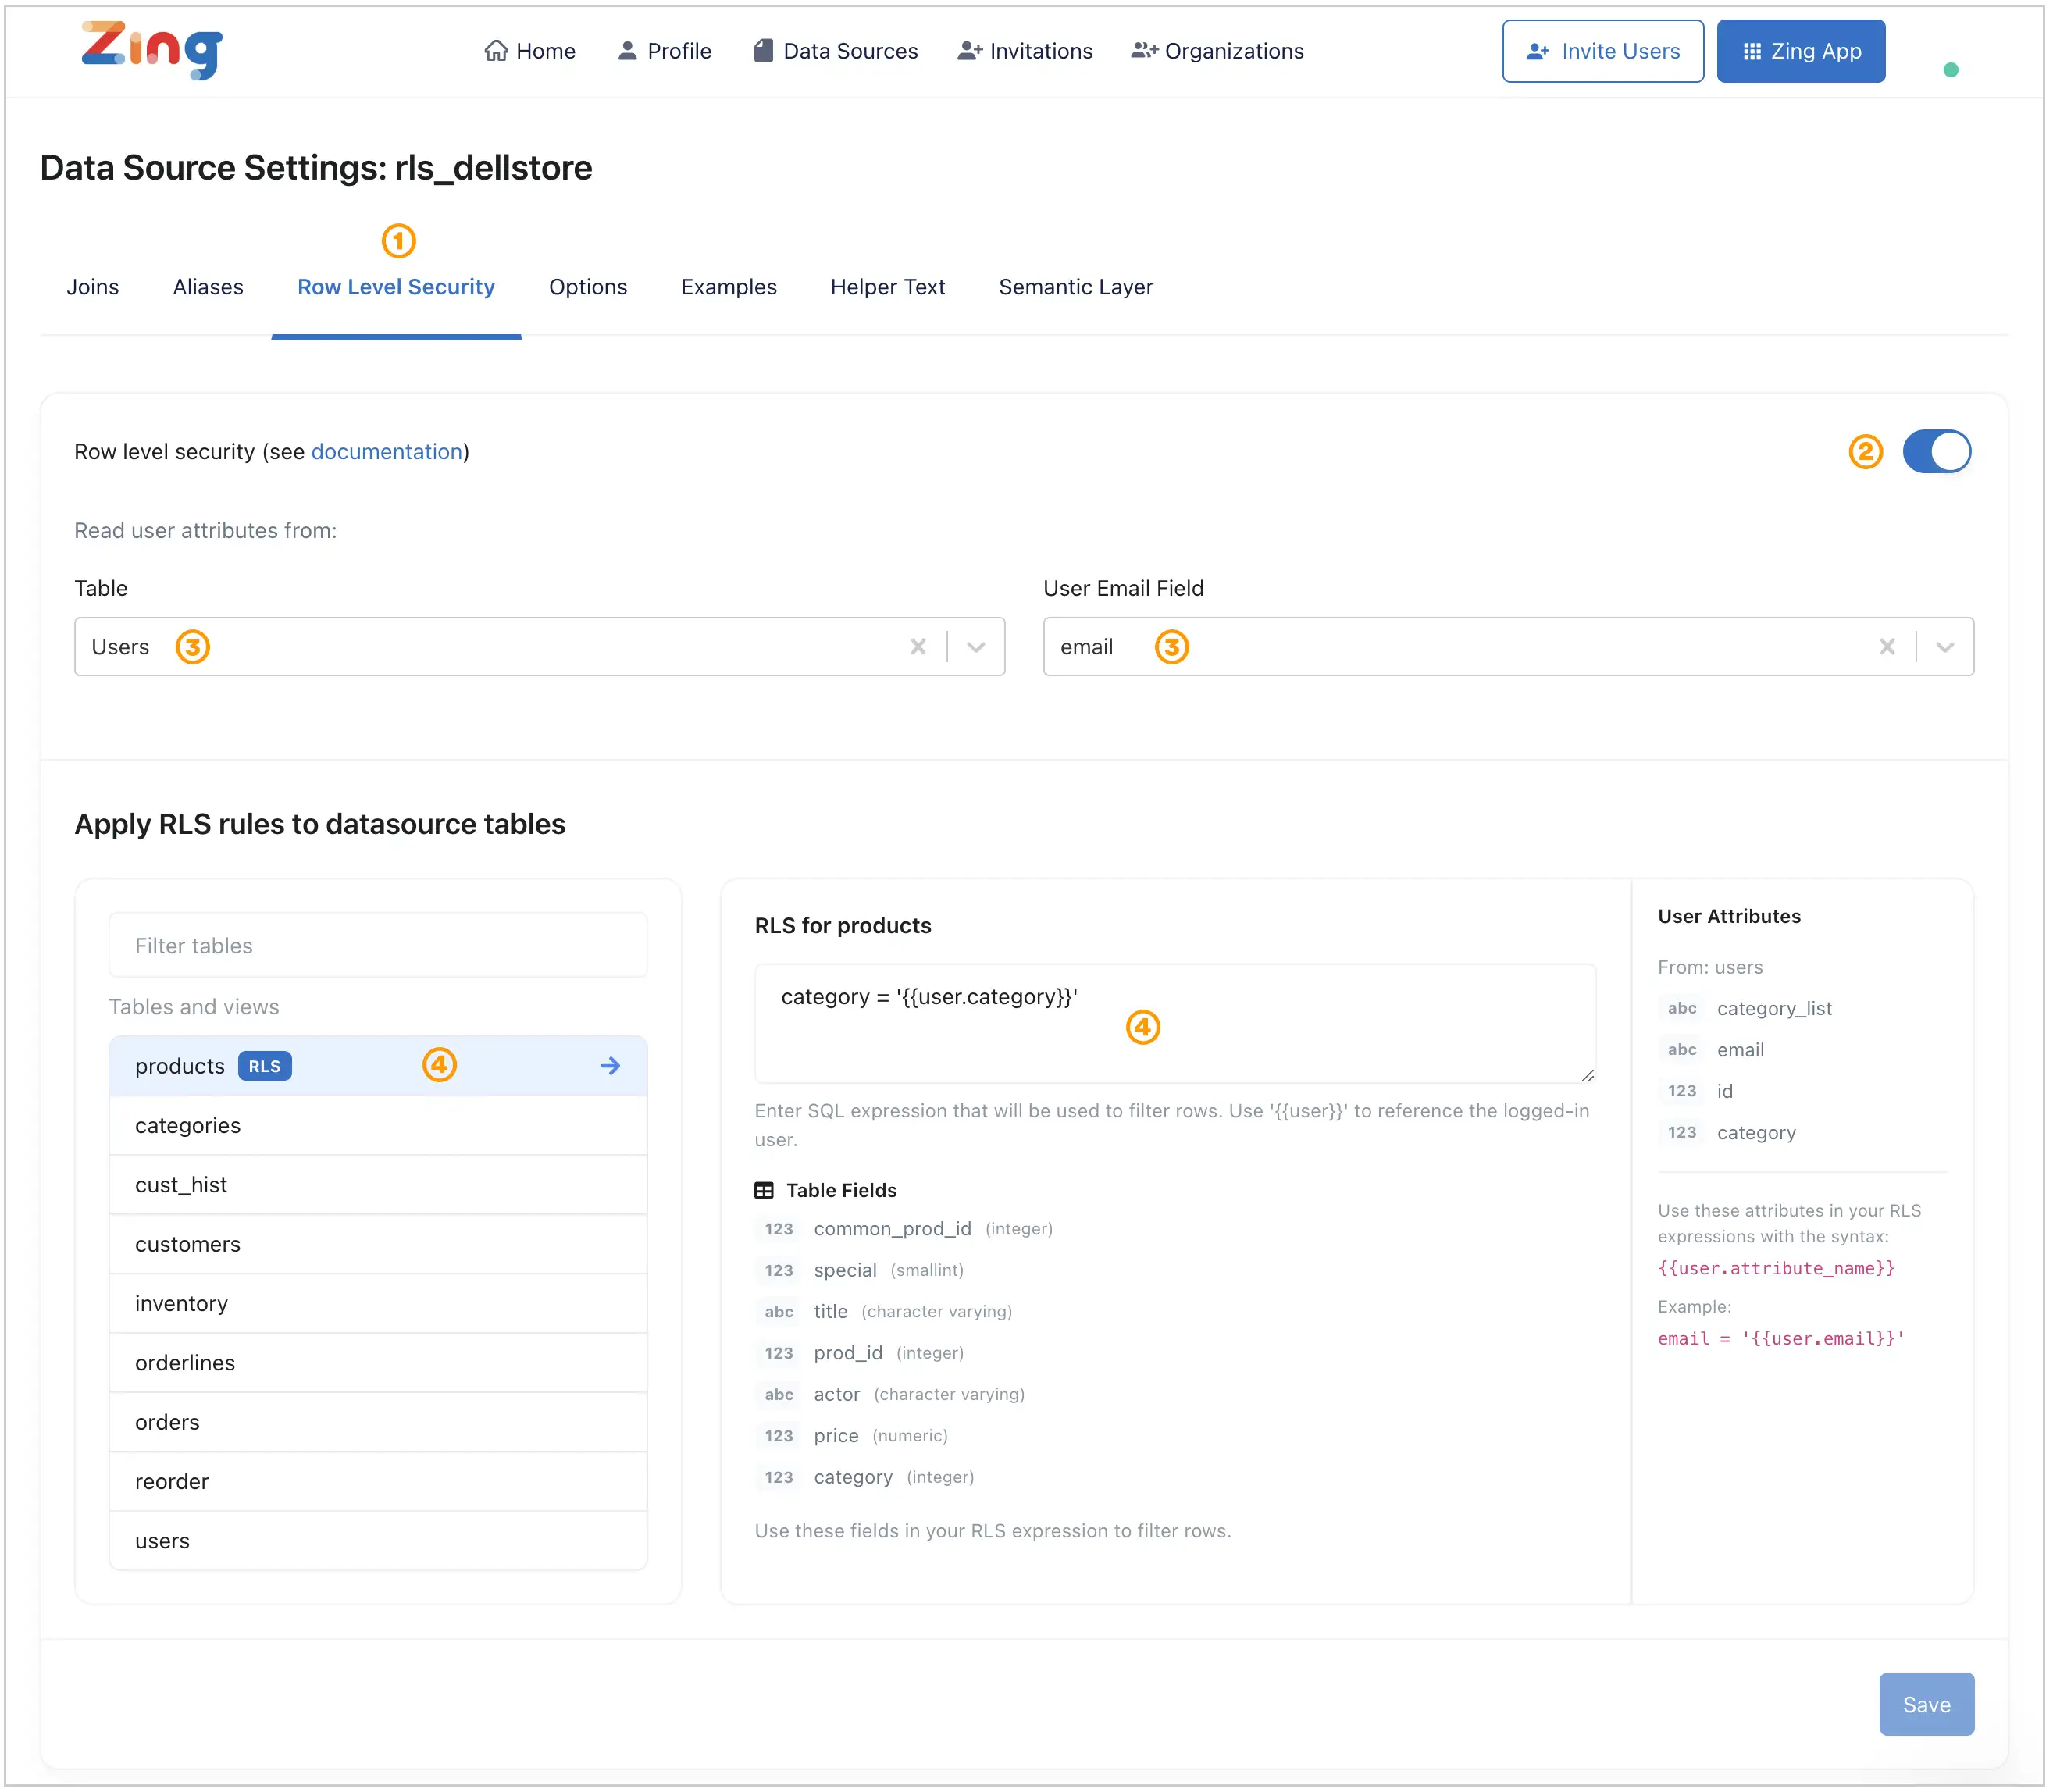This screenshot has width=2053, height=1792.
Task: Open the documentation link
Action: pyautogui.click(x=387, y=452)
